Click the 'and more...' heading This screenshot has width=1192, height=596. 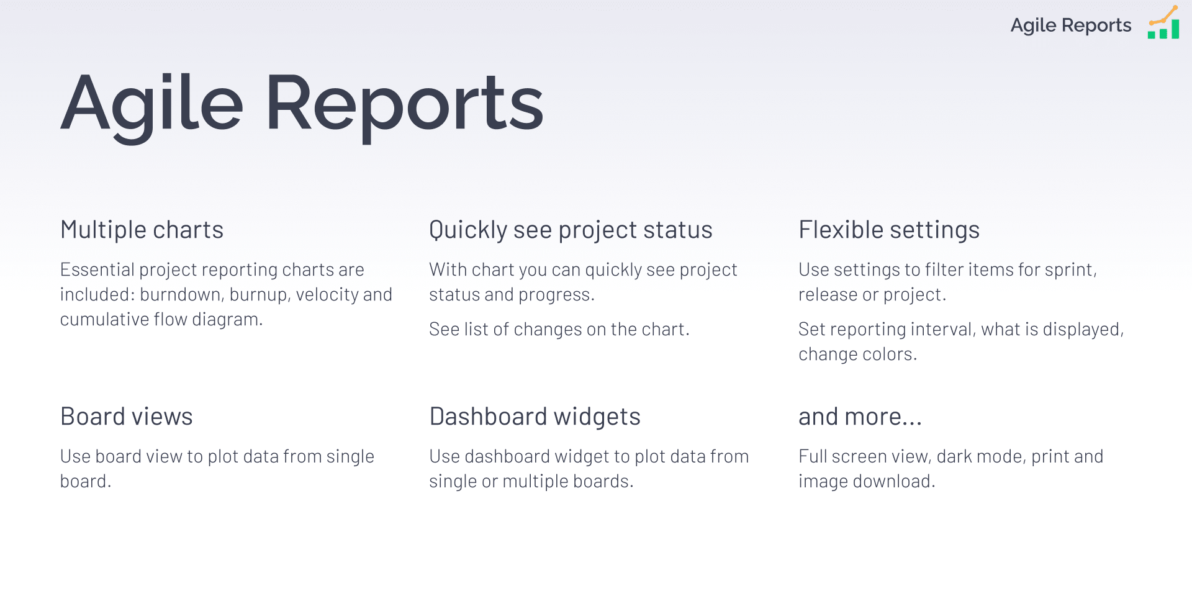coord(860,417)
